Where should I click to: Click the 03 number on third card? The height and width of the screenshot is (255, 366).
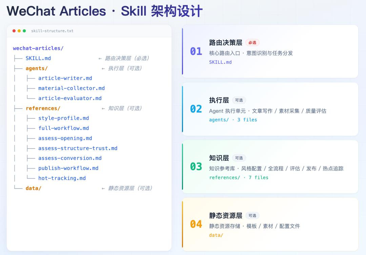[x=196, y=167]
